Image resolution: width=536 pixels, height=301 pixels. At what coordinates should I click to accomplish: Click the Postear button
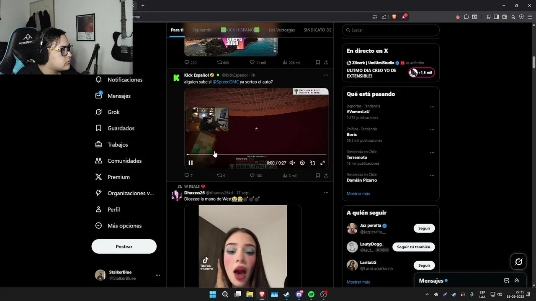pyautogui.click(x=124, y=247)
